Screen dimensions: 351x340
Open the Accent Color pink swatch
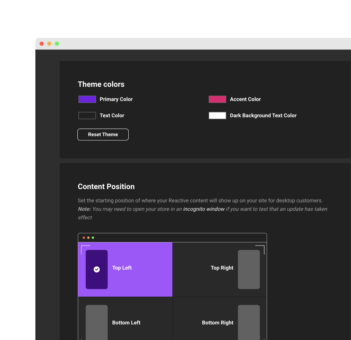tap(217, 99)
